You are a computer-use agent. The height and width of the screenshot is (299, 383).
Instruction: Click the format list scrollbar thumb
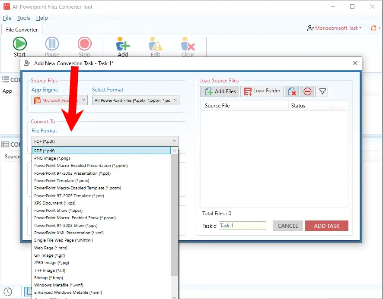point(174,215)
